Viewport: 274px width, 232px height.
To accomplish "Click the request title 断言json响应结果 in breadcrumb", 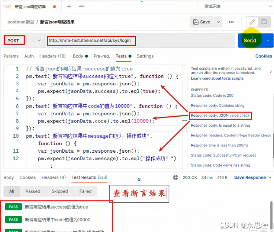I will 57,22.
